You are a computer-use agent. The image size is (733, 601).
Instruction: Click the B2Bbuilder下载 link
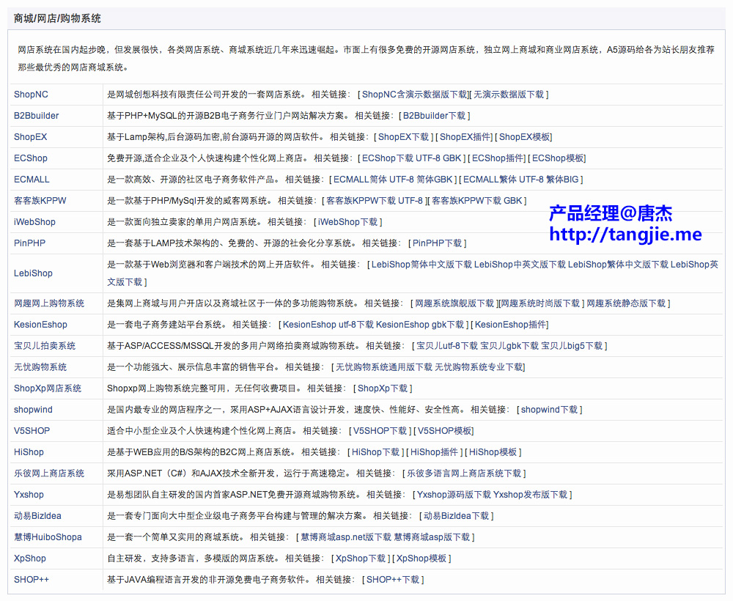[x=434, y=116]
